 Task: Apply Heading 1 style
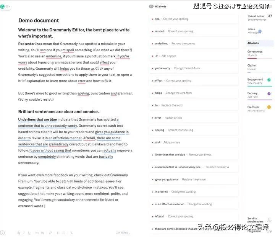pyautogui.click(x=37, y=233)
